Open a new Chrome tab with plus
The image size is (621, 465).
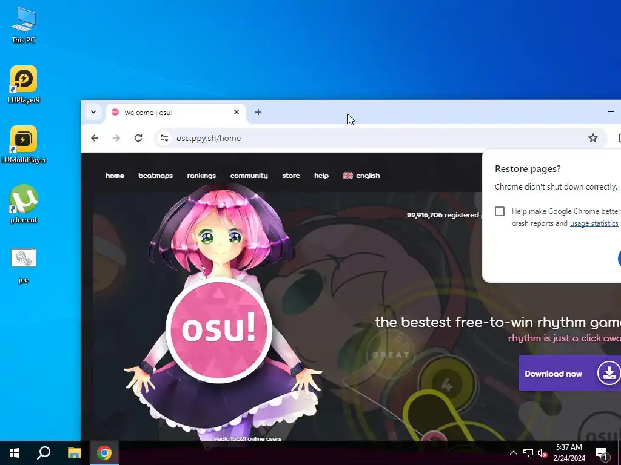point(258,112)
